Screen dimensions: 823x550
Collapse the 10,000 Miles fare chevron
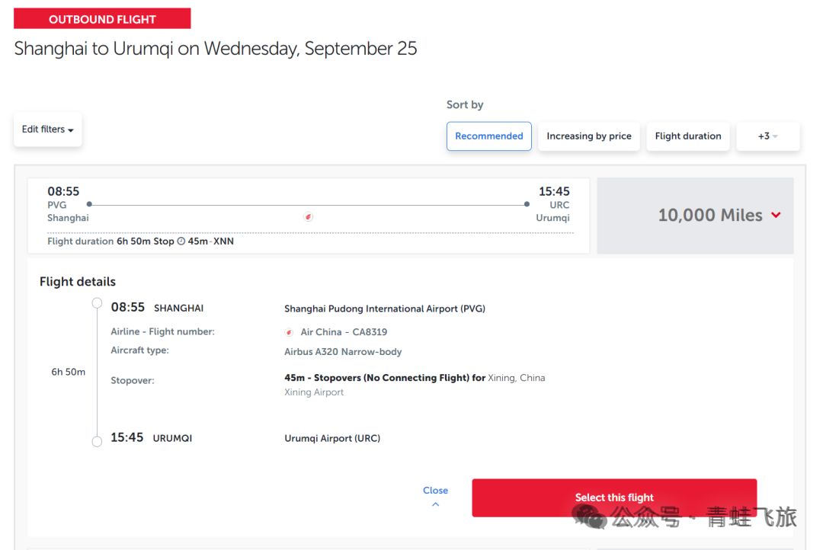[776, 215]
